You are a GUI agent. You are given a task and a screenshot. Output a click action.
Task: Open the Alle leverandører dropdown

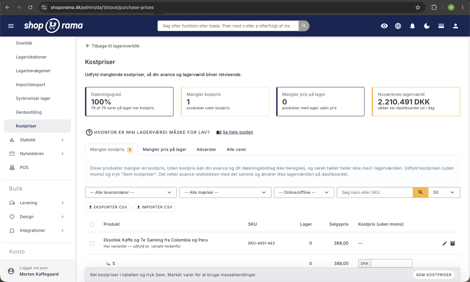(x=131, y=192)
